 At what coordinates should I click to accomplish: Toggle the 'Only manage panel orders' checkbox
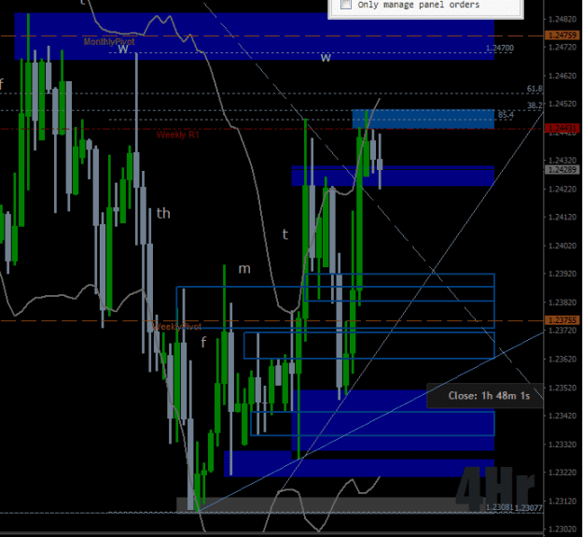point(346,4)
